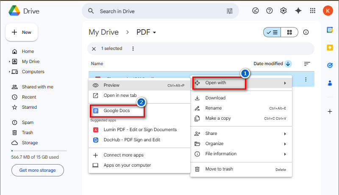Viewport: 339px width, 195px height.
Task: Select Make a copy
Action: click(241, 118)
